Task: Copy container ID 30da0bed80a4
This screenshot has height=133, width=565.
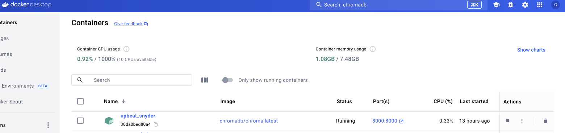Action: [x=156, y=124]
